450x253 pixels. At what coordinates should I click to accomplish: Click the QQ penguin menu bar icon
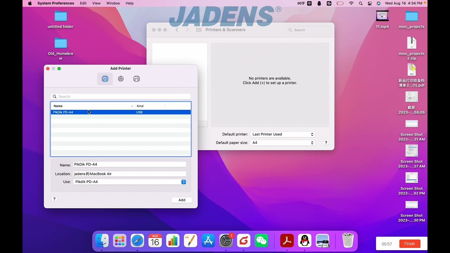click(319, 3)
